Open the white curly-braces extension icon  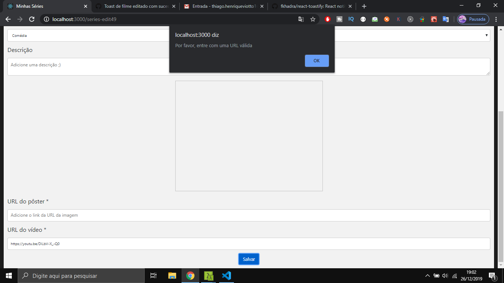(363, 19)
